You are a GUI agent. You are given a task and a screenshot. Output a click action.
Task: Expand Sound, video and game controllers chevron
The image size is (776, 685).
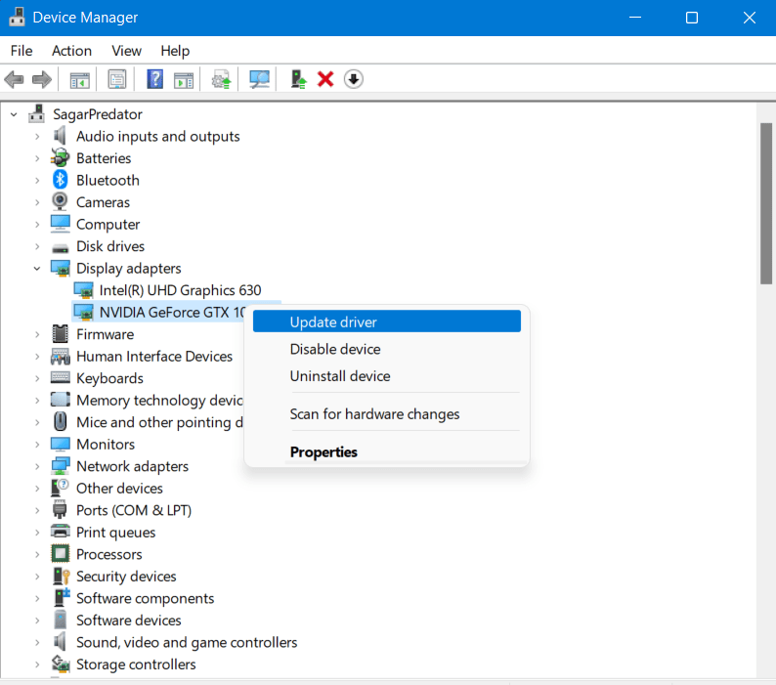pyautogui.click(x=37, y=642)
